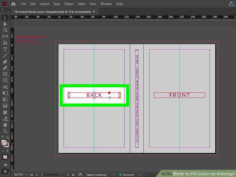This screenshot has height=177, width=236.
Task: Select the Line tool
Action: click(x=5, y=55)
